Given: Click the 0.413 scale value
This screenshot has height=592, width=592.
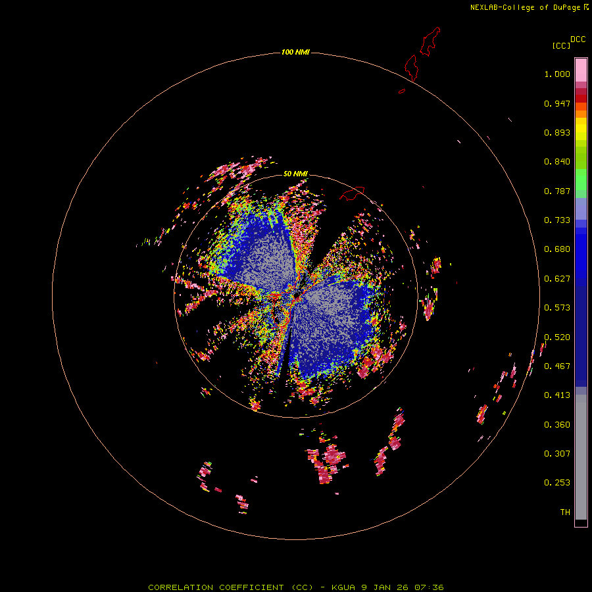Looking at the screenshot, I should click(x=557, y=395).
